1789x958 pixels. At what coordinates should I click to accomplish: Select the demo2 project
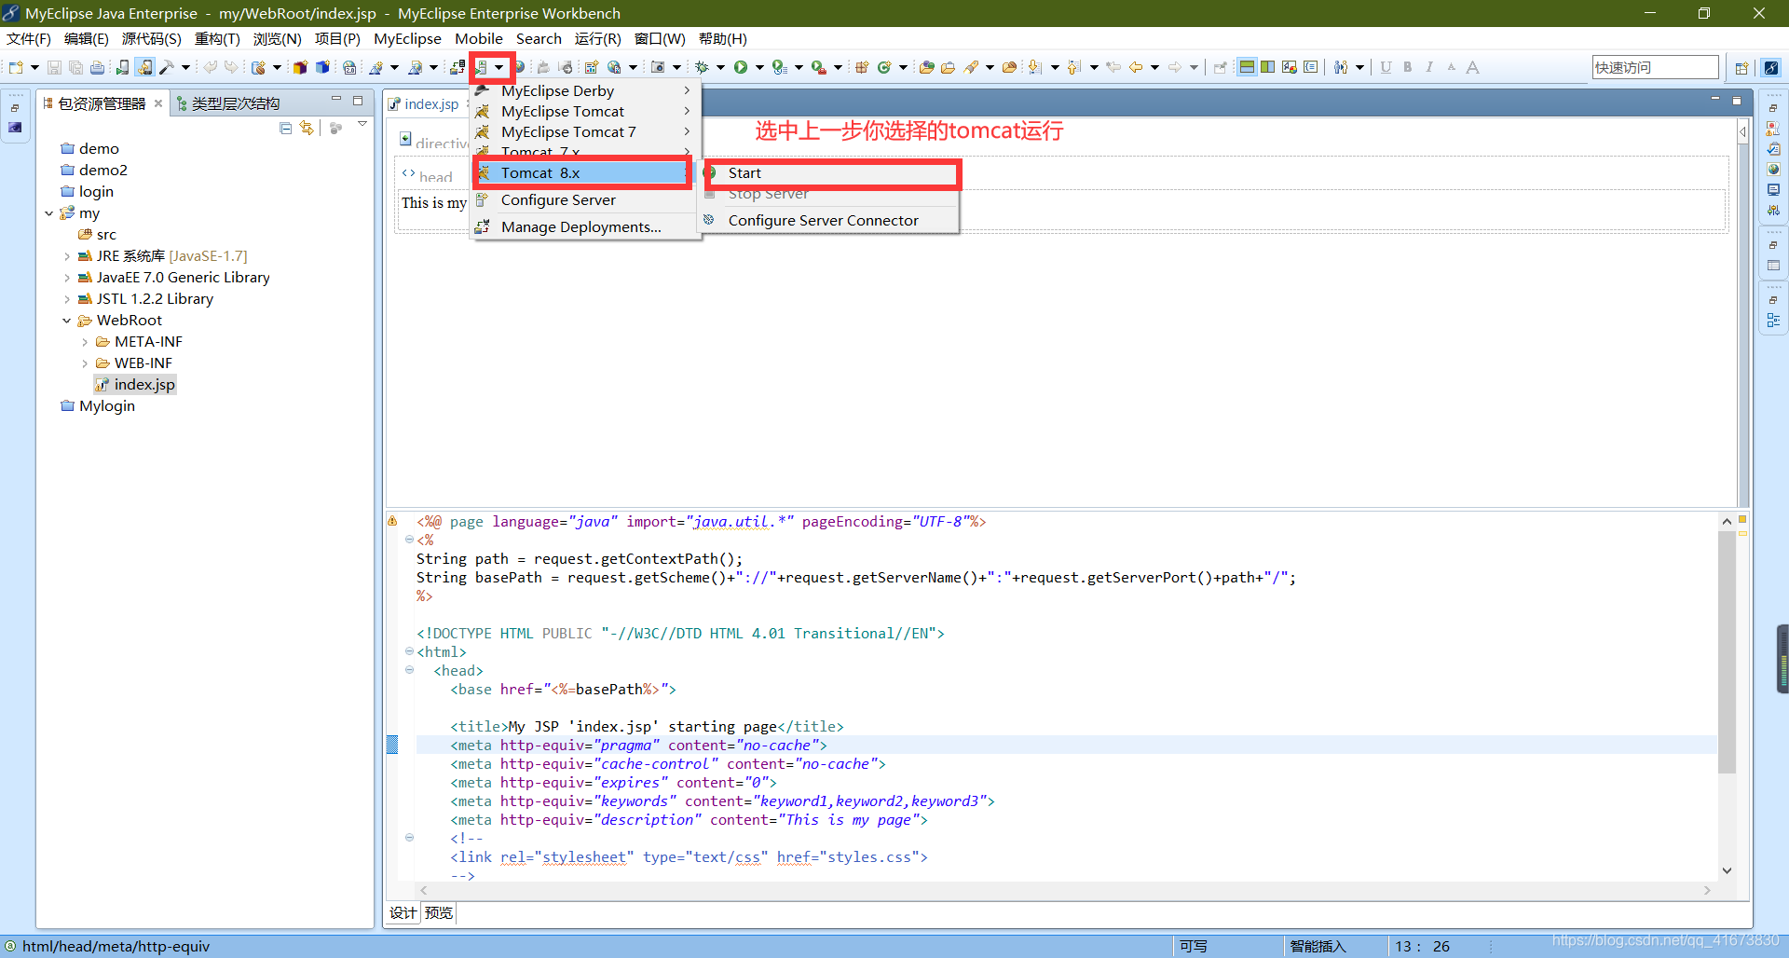click(x=94, y=171)
